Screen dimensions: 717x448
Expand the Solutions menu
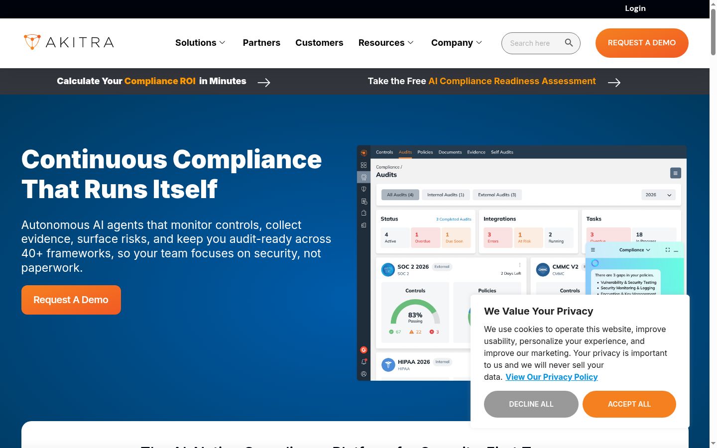coord(200,43)
